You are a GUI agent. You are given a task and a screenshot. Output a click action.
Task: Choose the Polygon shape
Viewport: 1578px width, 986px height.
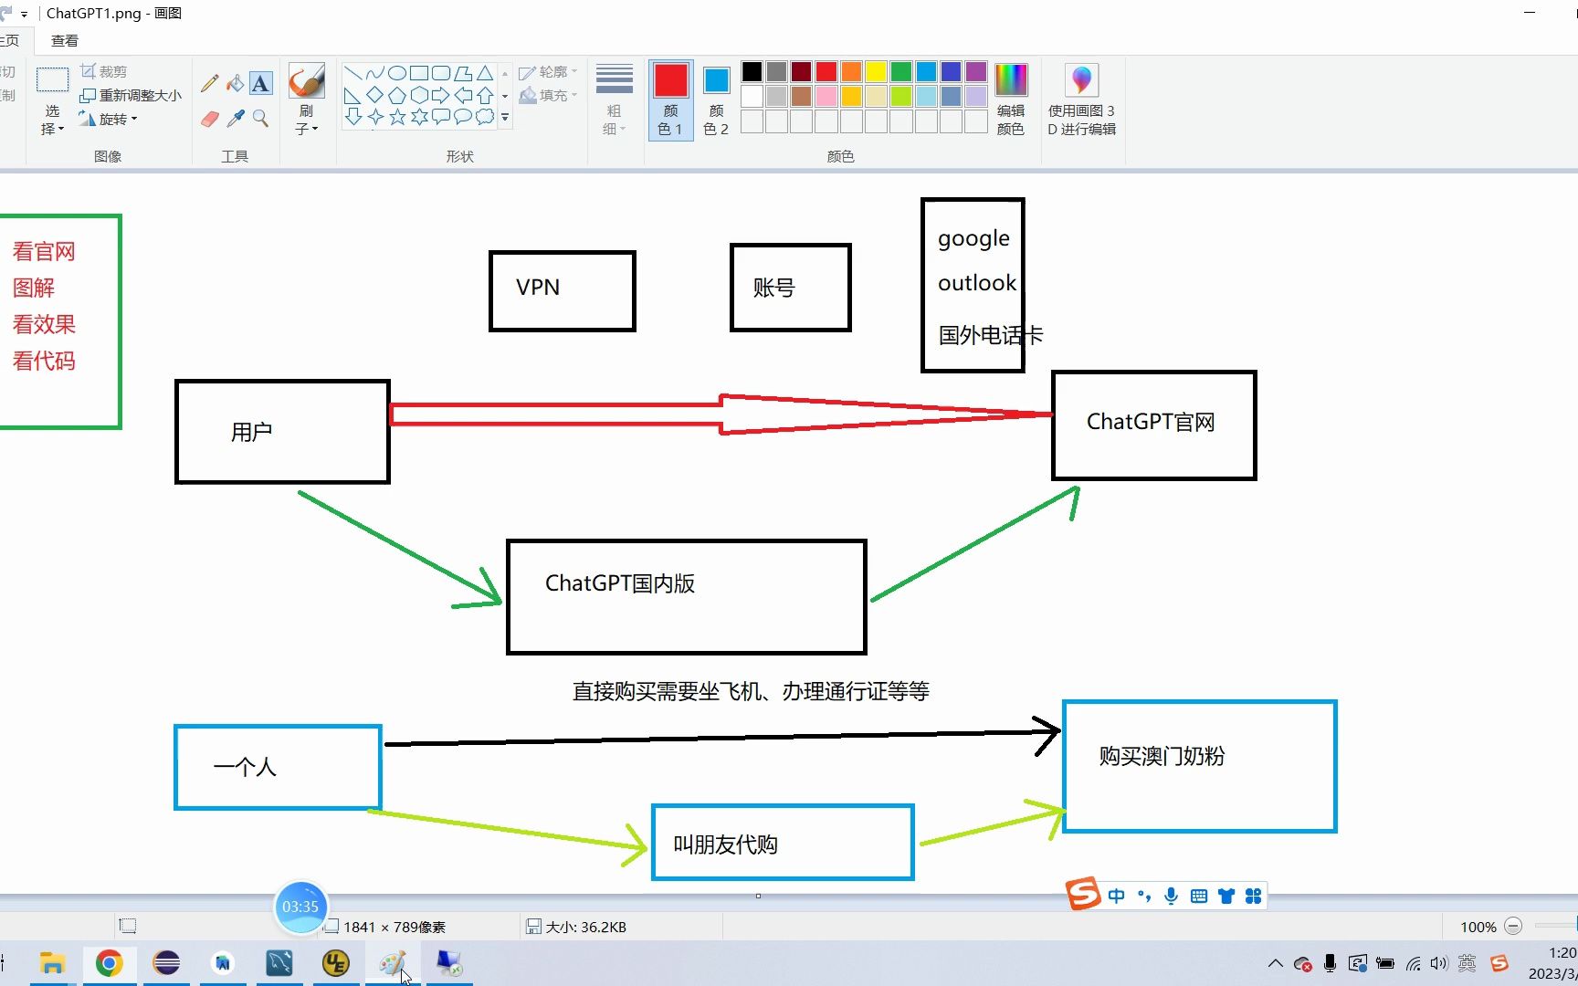click(463, 73)
